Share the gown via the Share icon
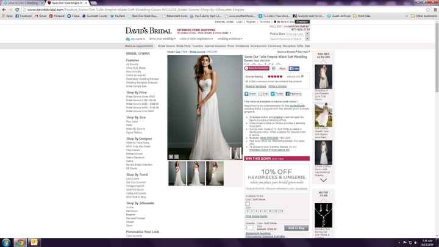 tap(251, 94)
